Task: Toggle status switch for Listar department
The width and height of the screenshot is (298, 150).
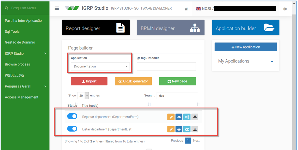Action: pos(72,129)
